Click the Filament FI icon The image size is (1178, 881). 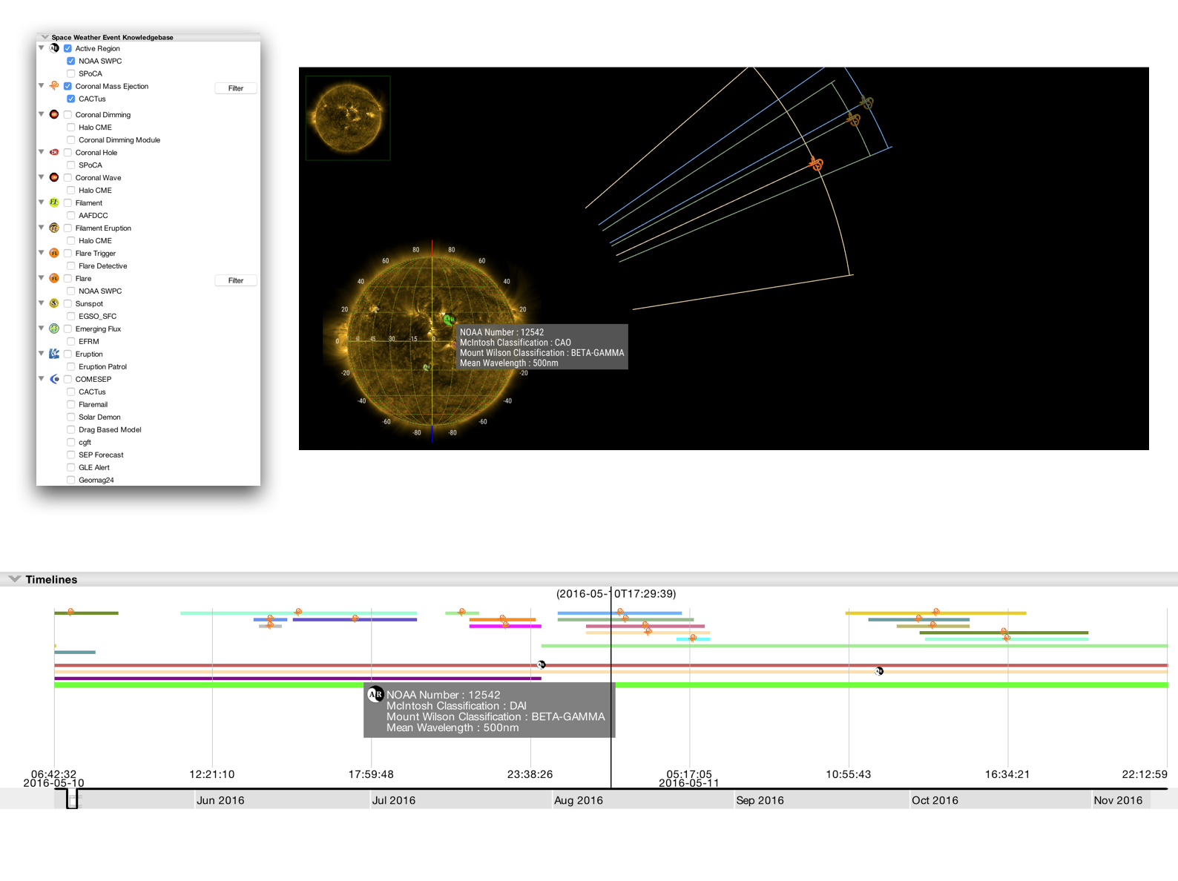click(x=54, y=202)
